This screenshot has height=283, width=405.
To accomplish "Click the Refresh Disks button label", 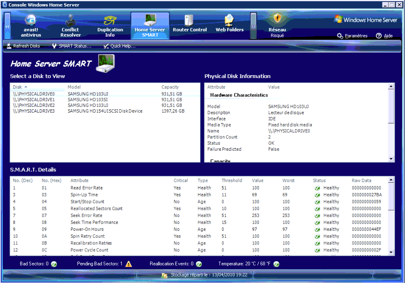I will click(27, 46).
